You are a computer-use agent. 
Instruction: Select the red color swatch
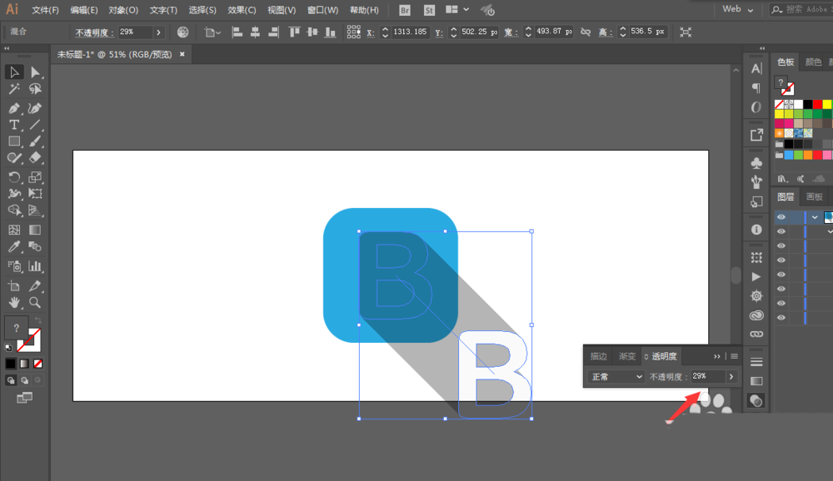817,104
